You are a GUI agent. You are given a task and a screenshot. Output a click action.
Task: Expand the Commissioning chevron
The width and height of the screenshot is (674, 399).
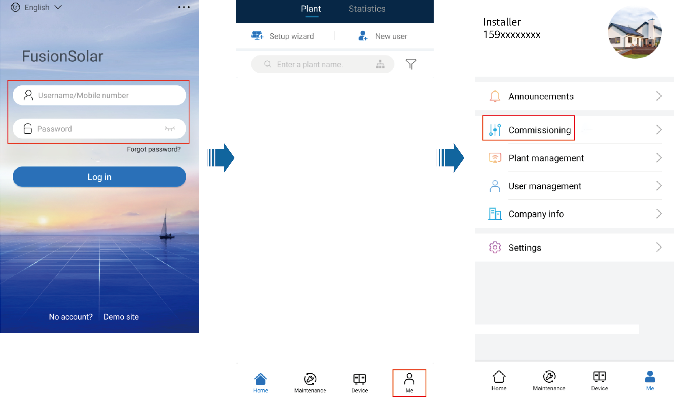tap(659, 130)
